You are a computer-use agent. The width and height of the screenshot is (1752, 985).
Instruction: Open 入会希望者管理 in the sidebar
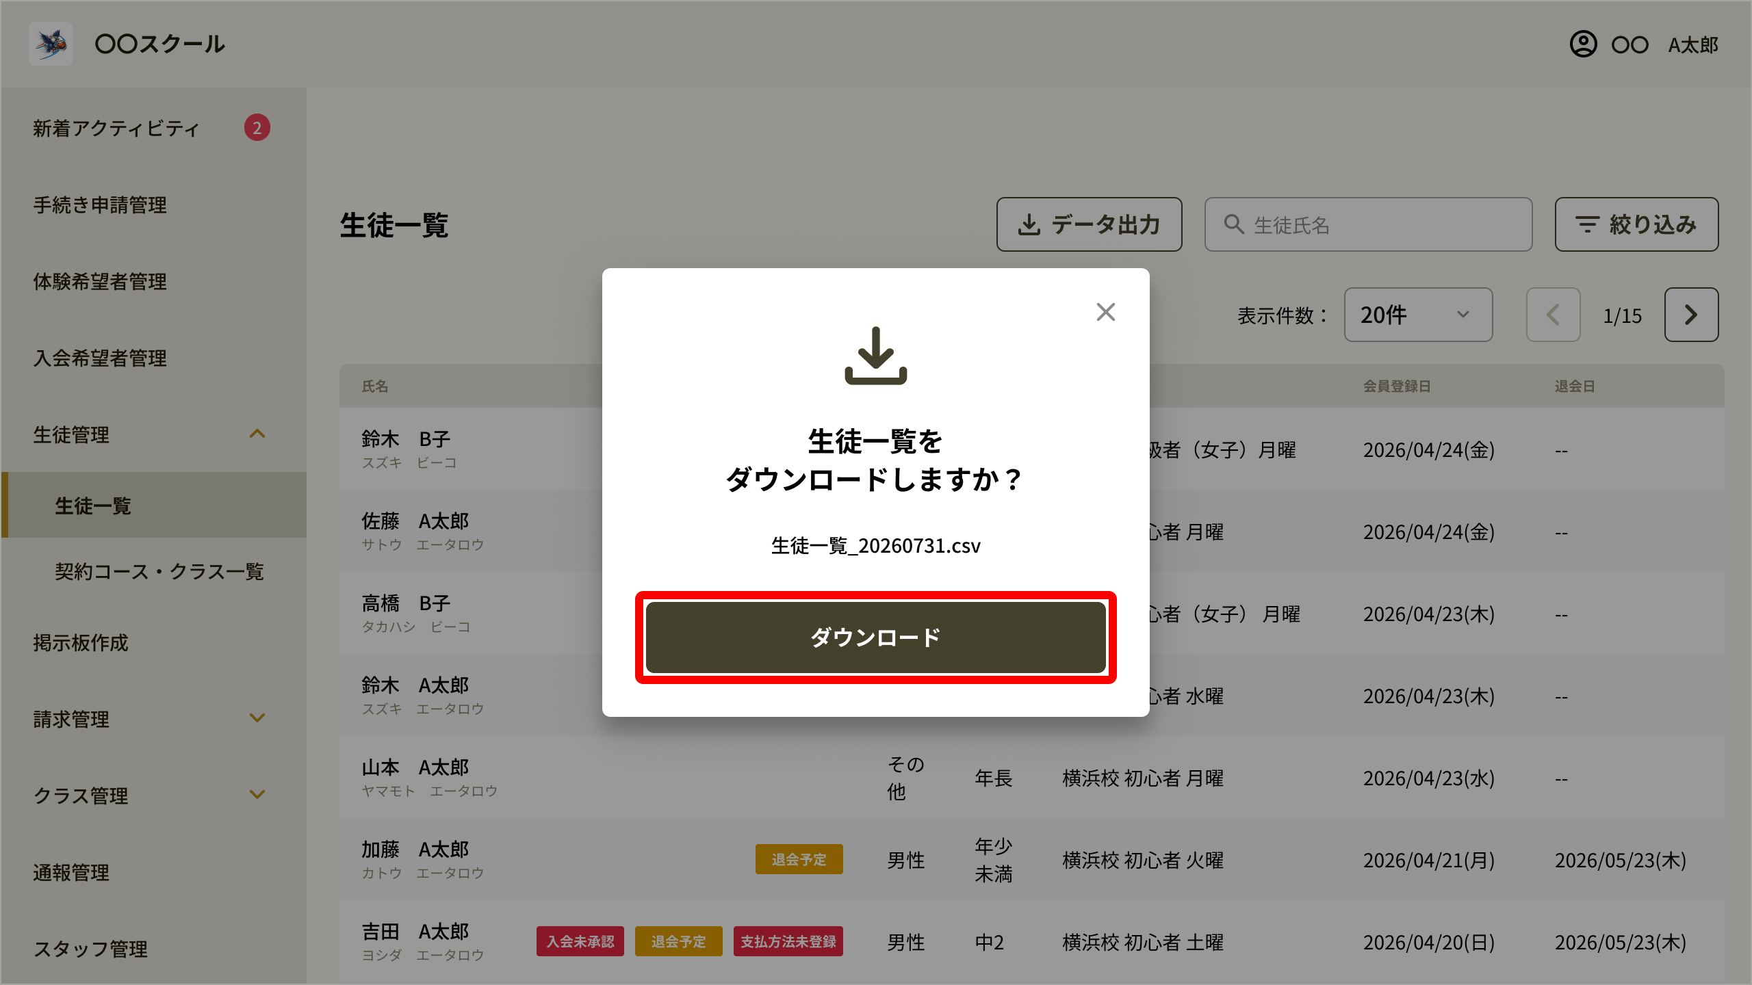coord(100,358)
